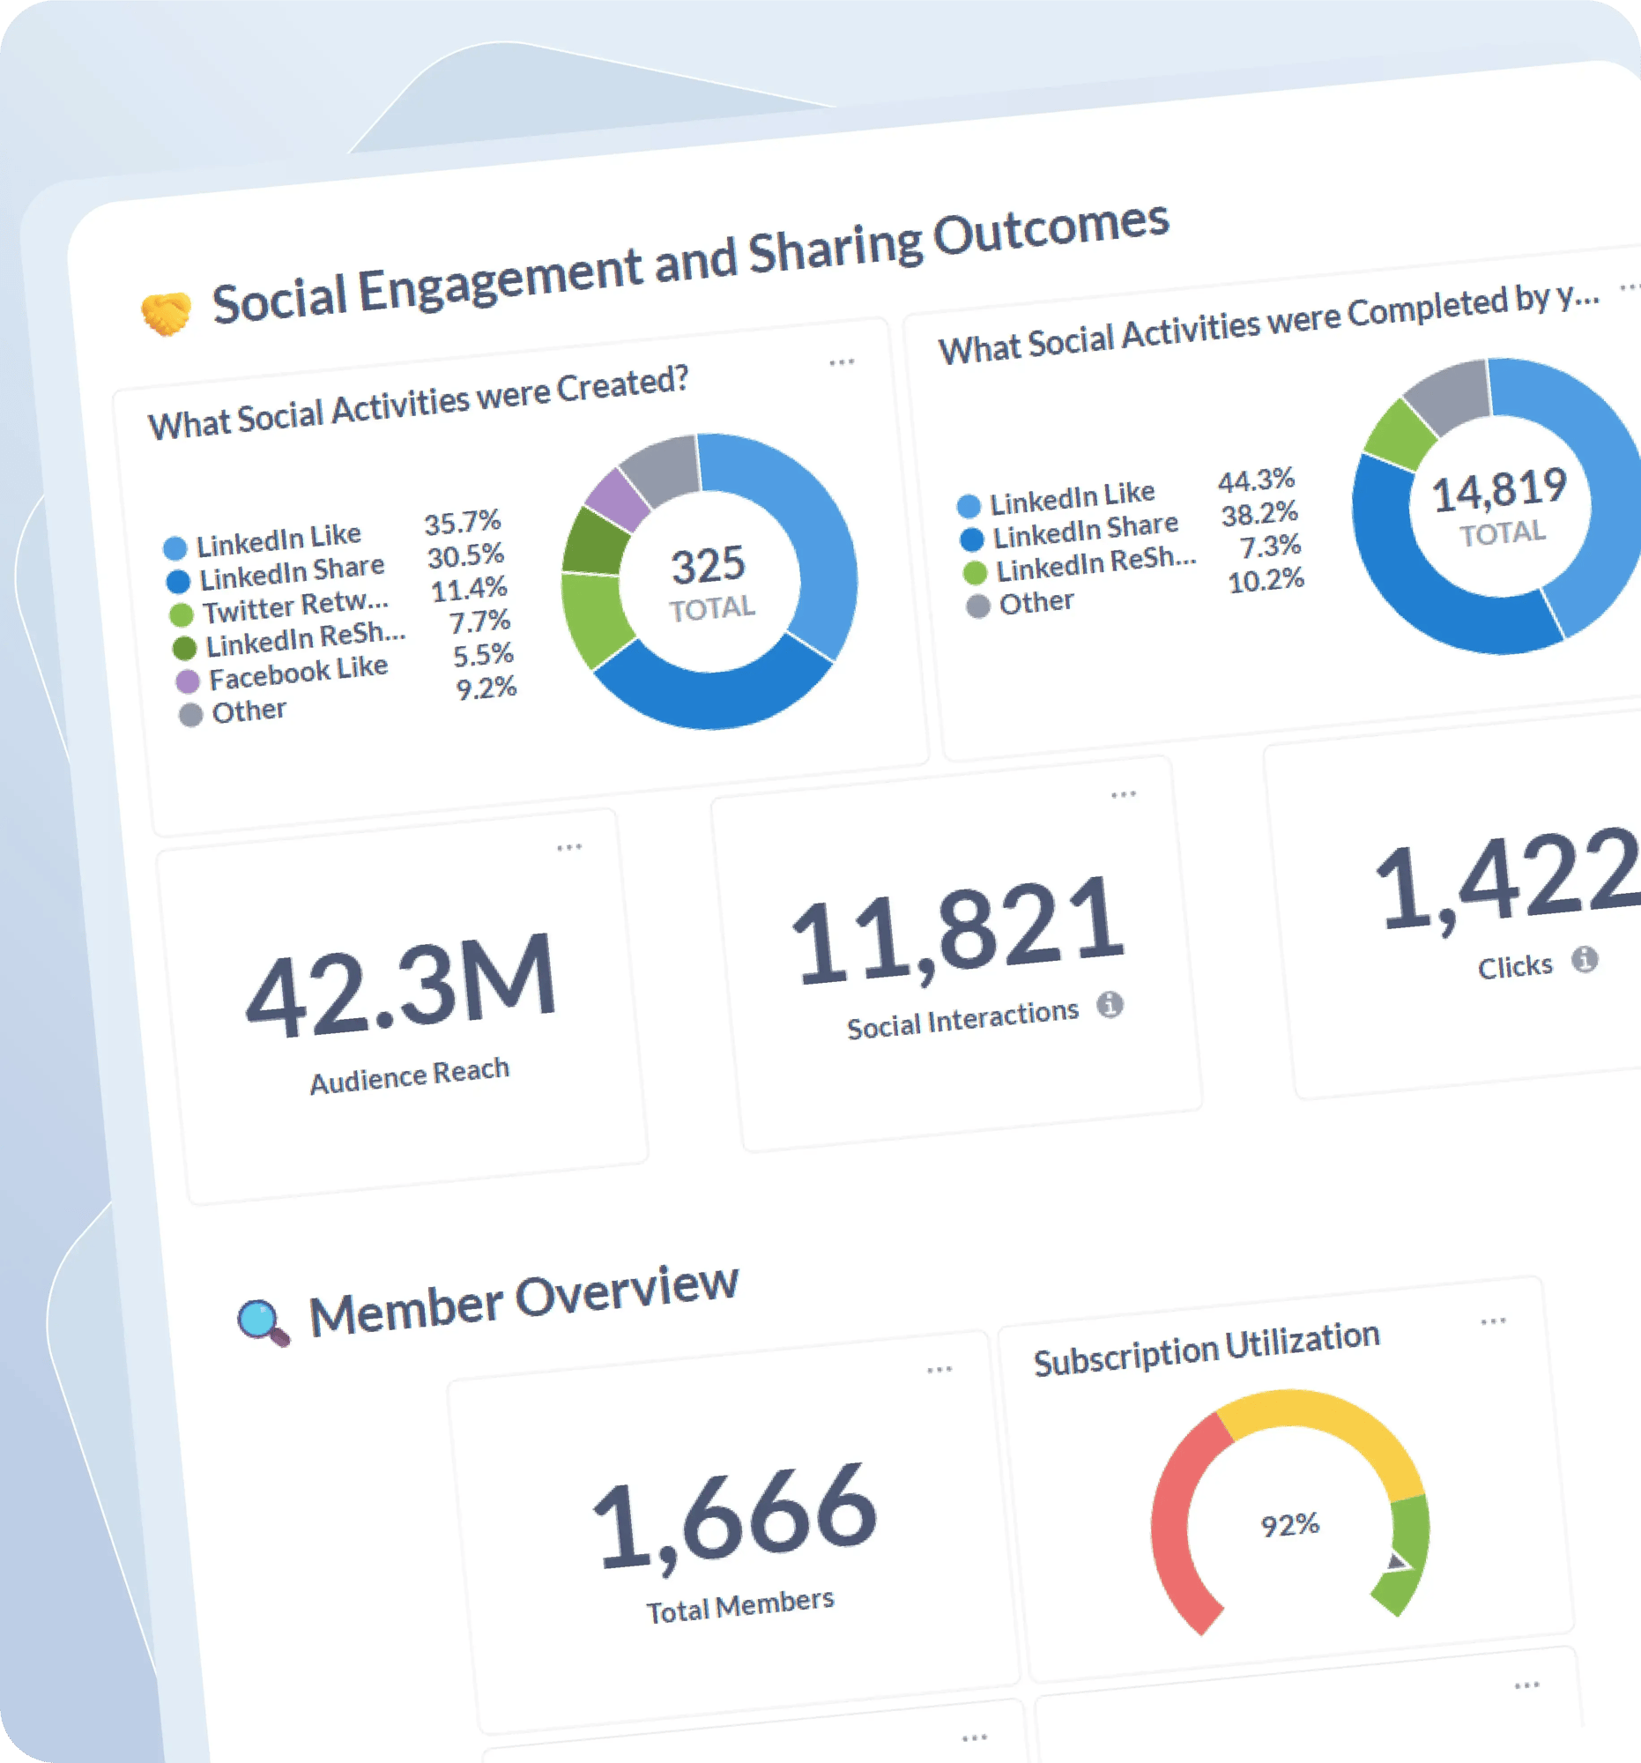
Task: Open the ellipsis menu on Social Activities Created card
Action: click(x=842, y=361)
